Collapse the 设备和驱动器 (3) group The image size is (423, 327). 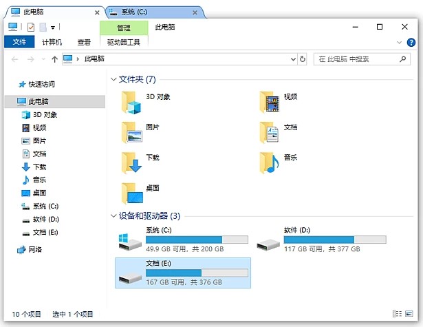114,216
